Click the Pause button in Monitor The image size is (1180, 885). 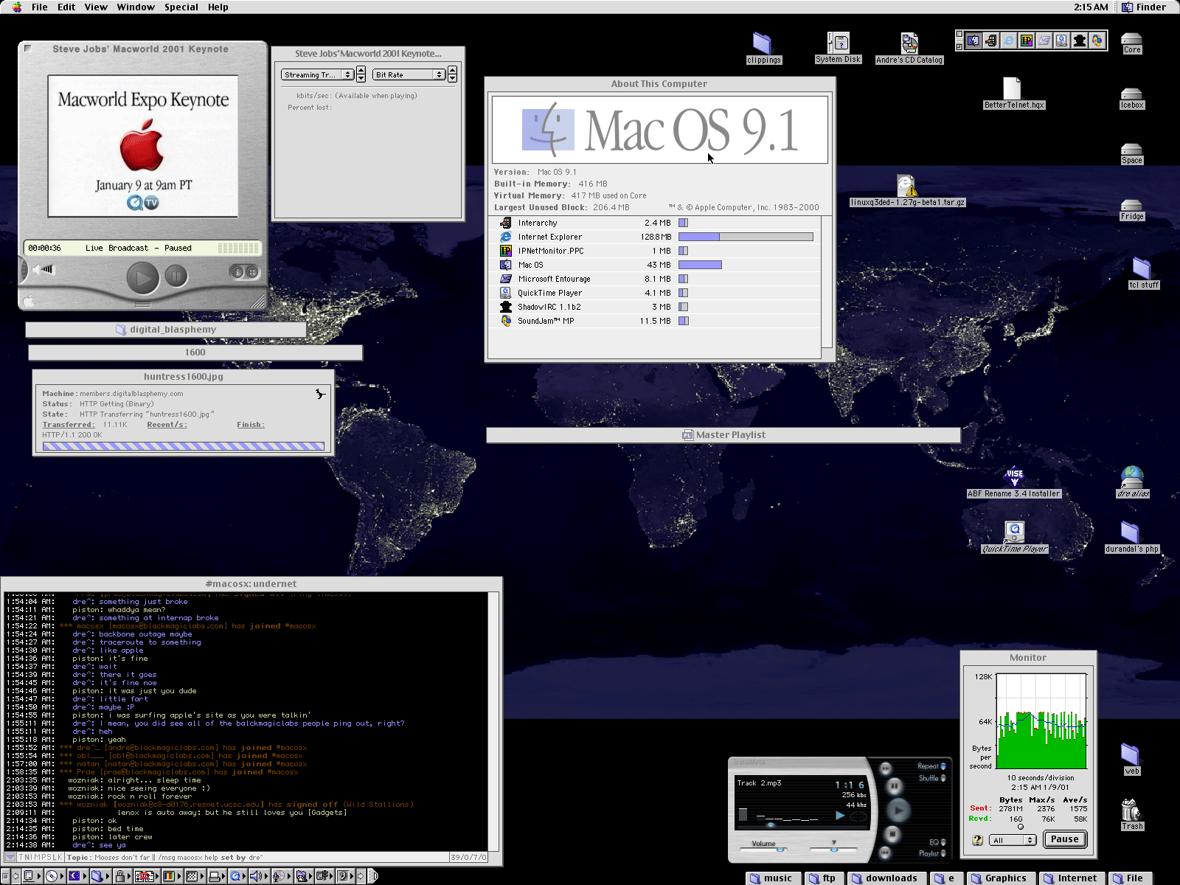click(x=1064, y=839)
